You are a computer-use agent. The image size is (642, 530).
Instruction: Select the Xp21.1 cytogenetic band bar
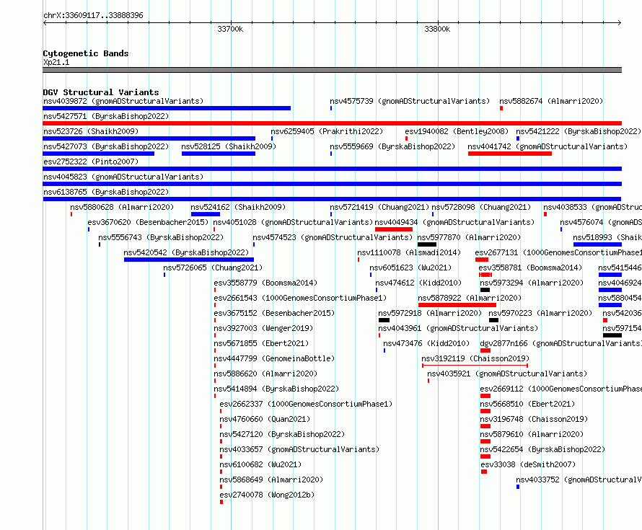332,70
